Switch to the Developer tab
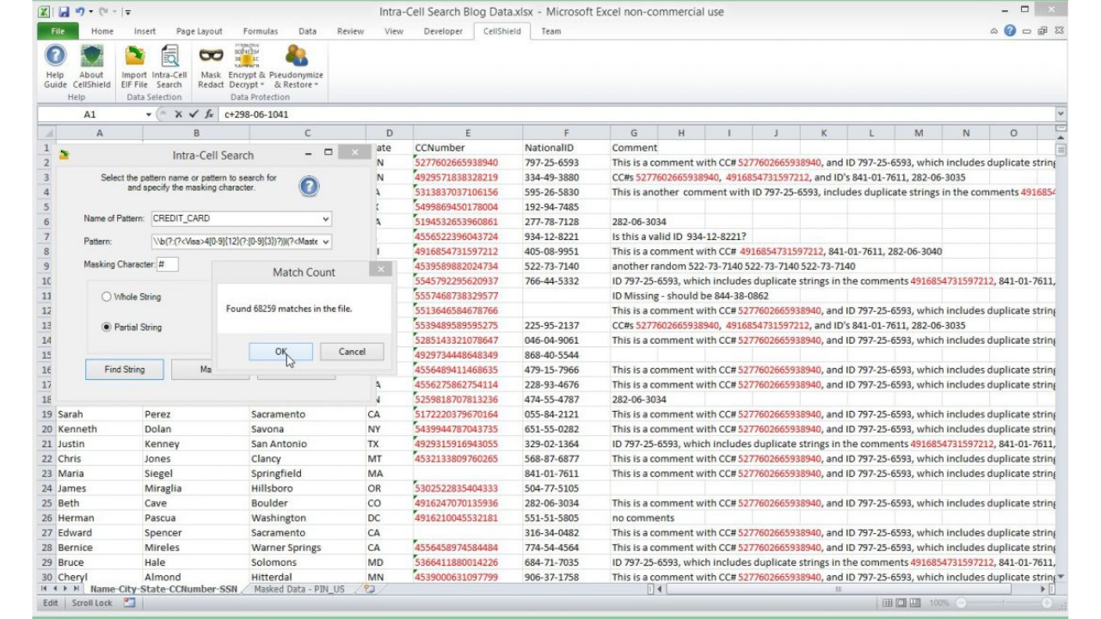 (x=443, y=32)
